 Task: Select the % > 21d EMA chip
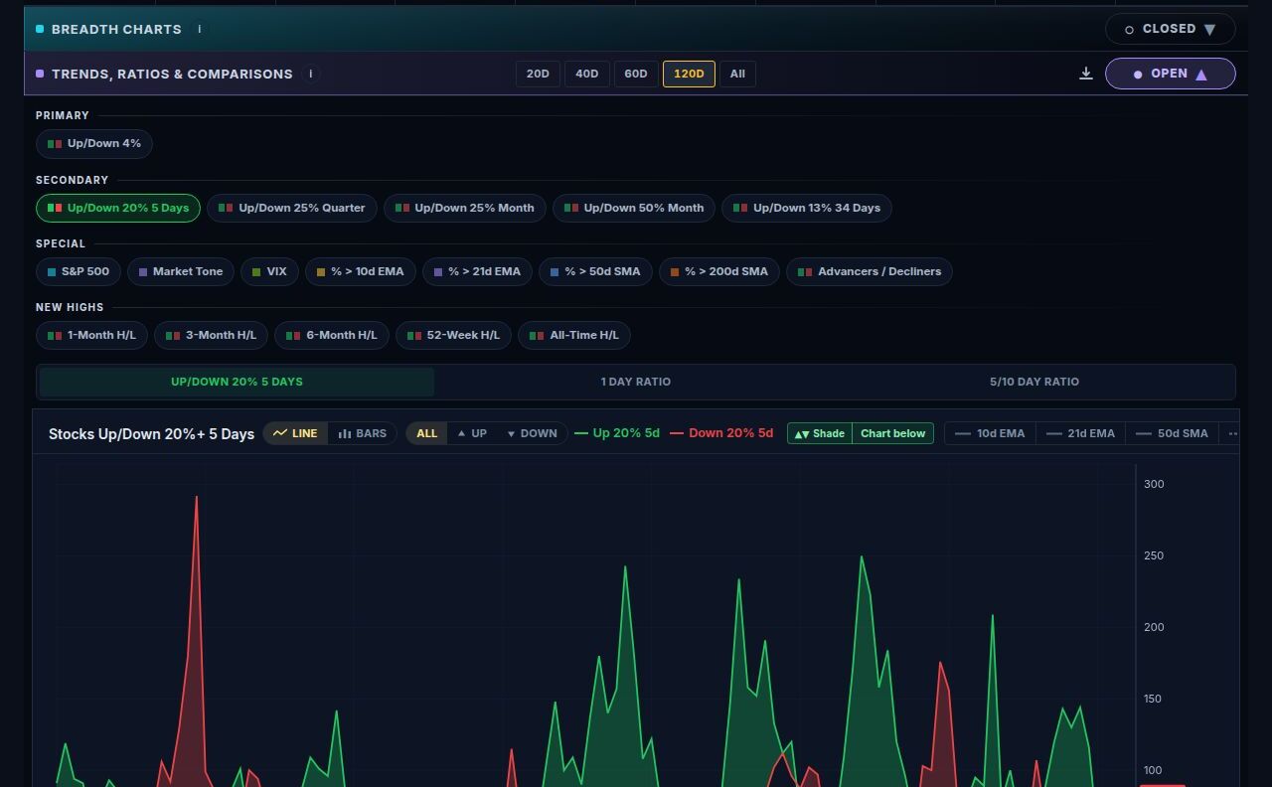(477, 271)
